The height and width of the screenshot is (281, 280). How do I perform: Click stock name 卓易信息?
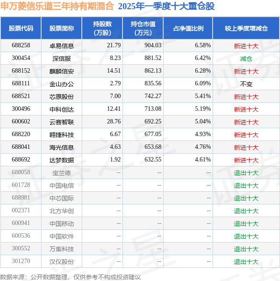(x=62, y=46)
